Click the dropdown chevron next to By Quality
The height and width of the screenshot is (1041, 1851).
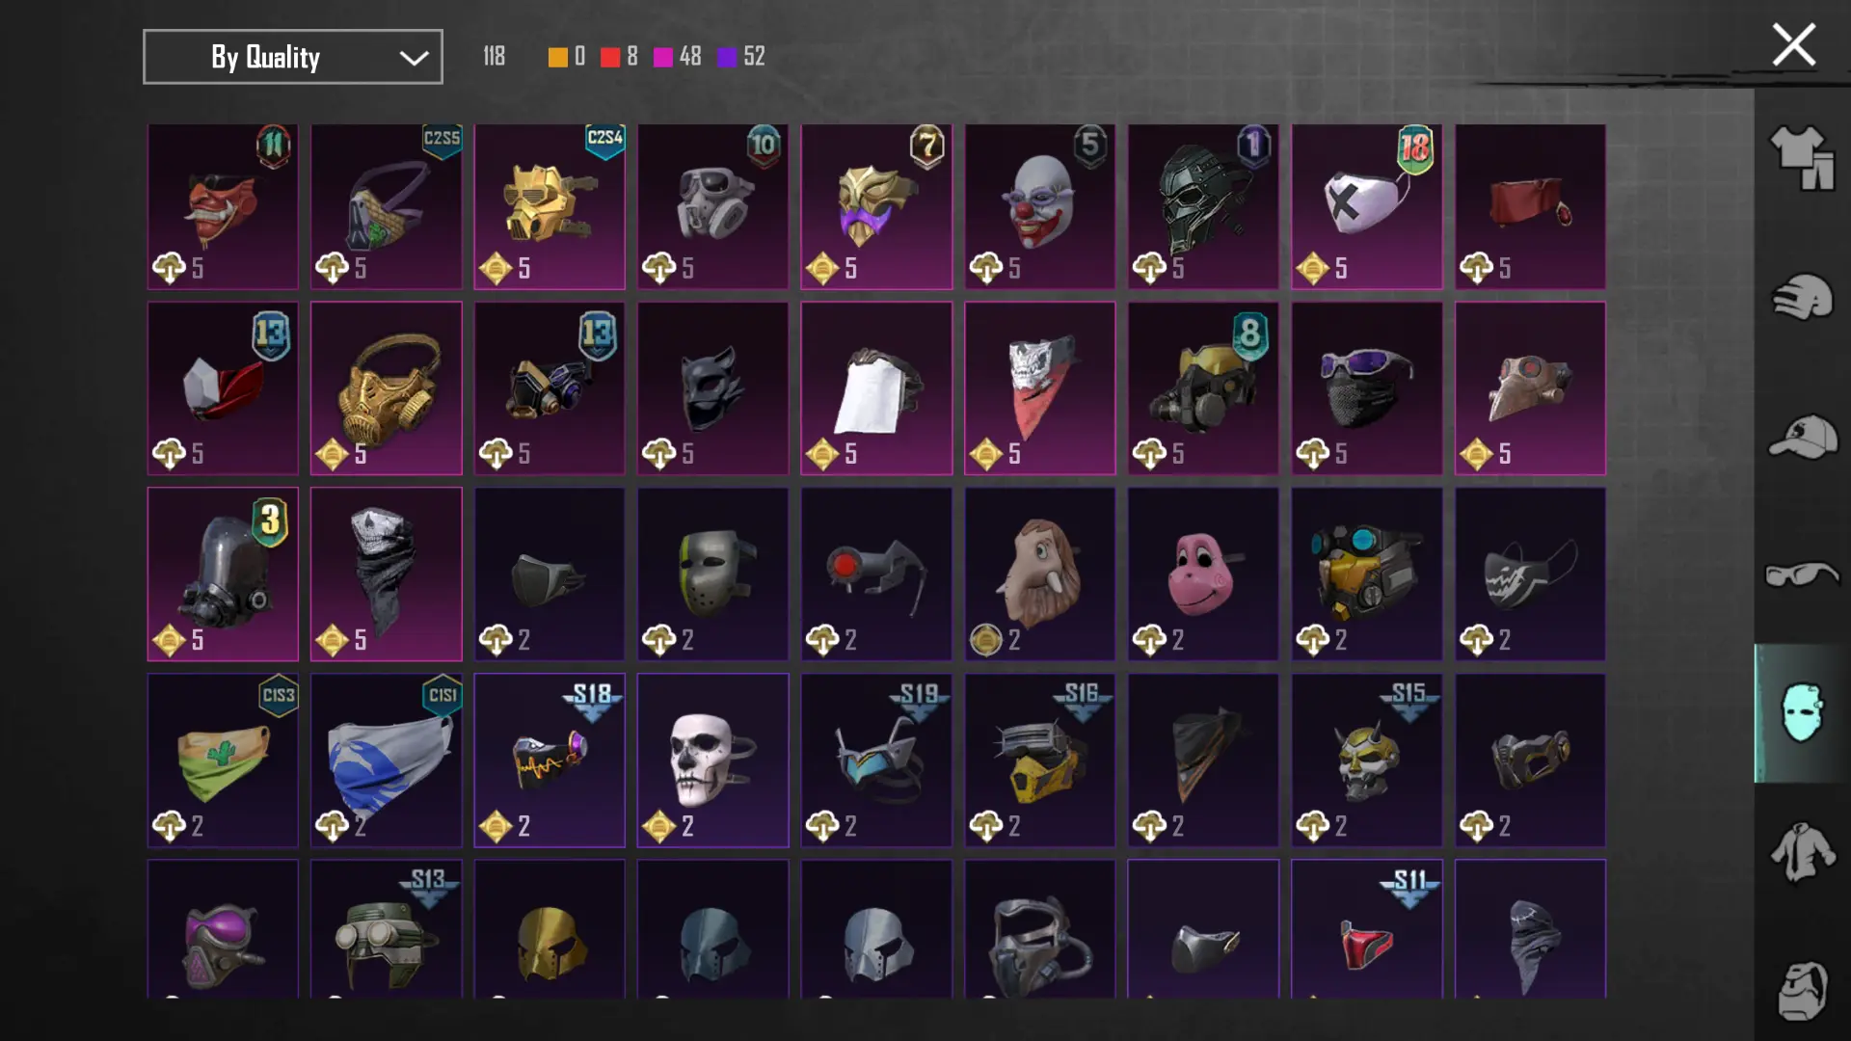pyautogui.click(x=414, y=58)
